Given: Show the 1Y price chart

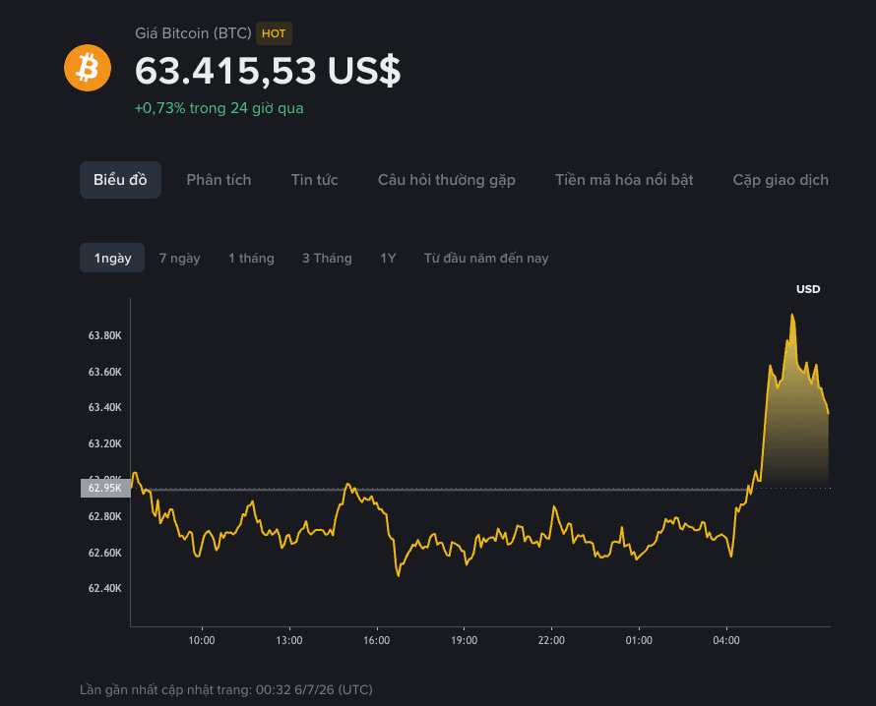Looking at the screenshot, I should 388,258.
